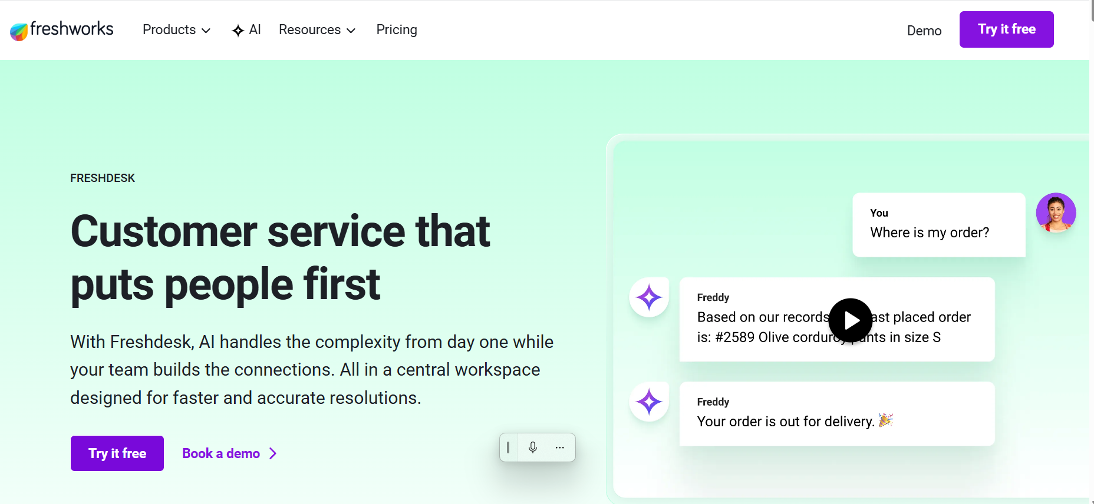Image resolution: width=1094 pixels, height=504 pixels.
Task: Click the Freddy sparkle icon beside records message
Action: point(649,297)
